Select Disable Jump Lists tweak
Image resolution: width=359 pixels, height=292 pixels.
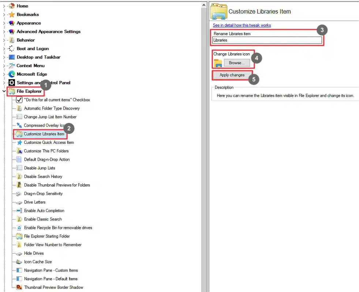coord(40,168)
